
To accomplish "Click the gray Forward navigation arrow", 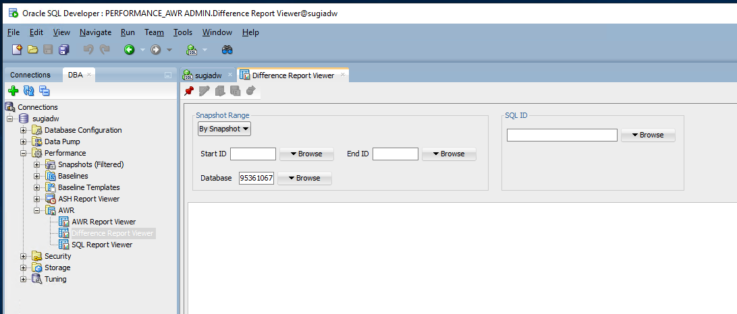I will (x=156, y=50).
